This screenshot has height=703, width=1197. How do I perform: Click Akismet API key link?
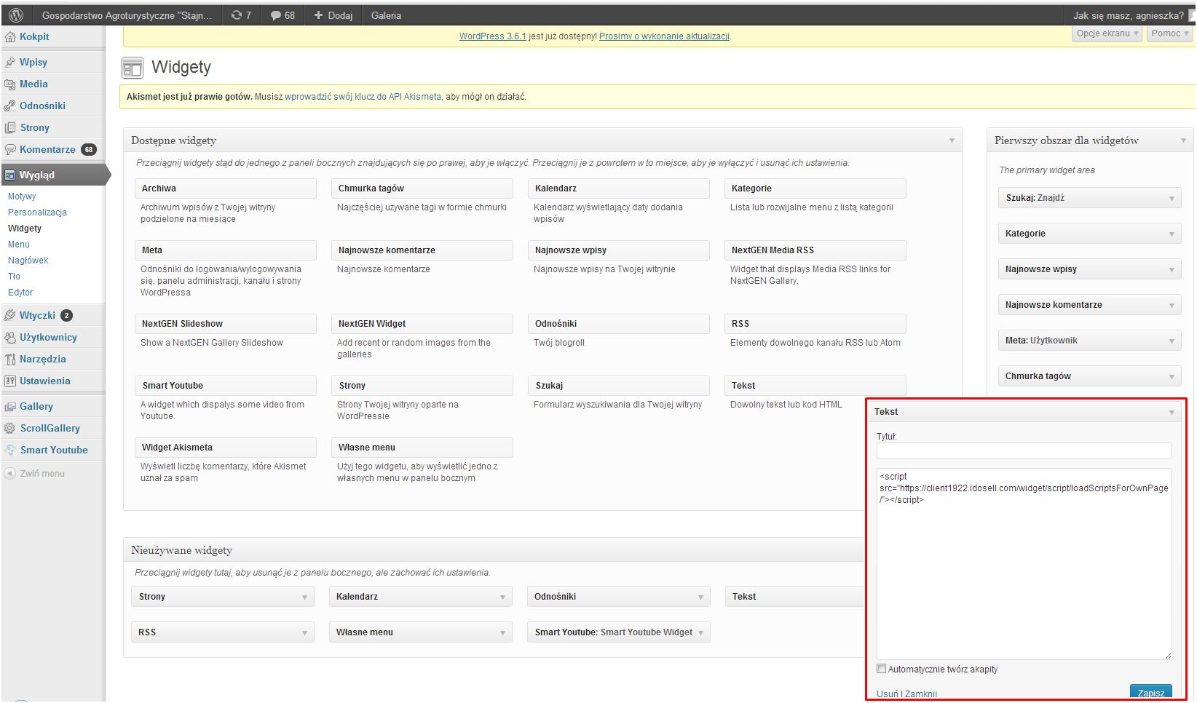click(363, 97)
